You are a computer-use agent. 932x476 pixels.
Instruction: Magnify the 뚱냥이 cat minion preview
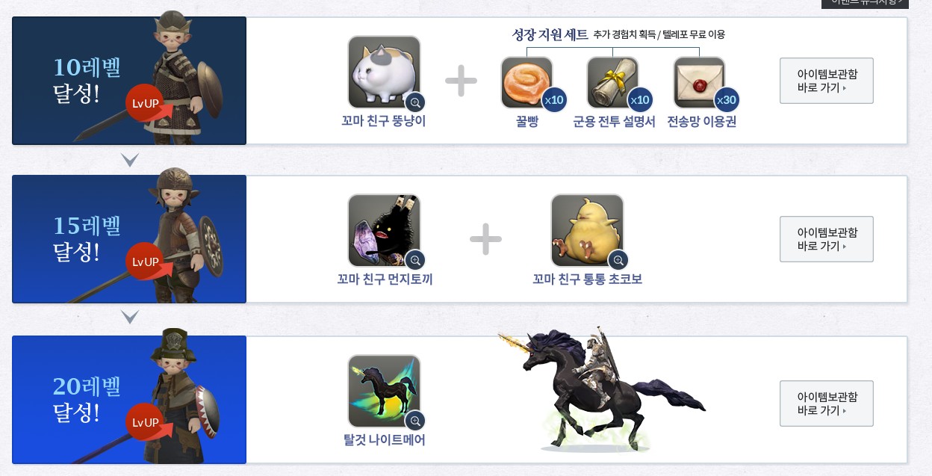[415, 102]
